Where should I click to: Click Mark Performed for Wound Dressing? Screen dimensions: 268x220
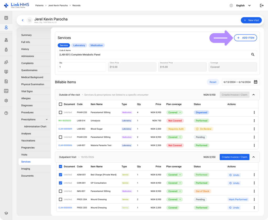[x=238, y=199]
